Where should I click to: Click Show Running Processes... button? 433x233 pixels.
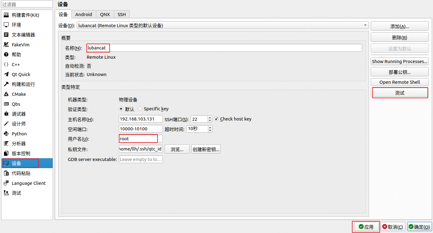[x=400, y=61]
